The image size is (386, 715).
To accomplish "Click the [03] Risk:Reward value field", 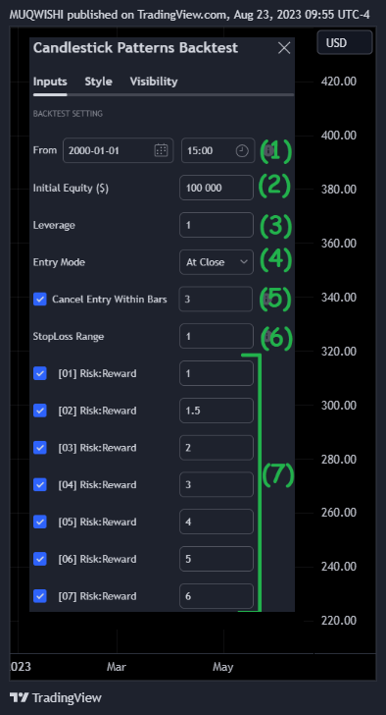I will 217,448.
